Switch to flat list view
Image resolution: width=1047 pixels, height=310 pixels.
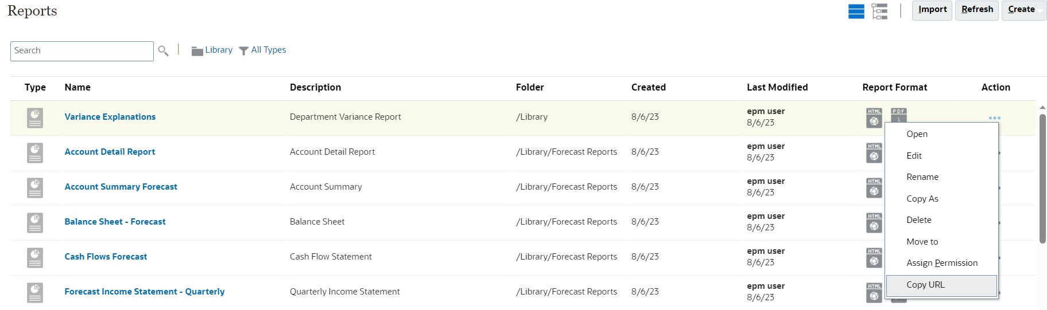tap(856, 11)
